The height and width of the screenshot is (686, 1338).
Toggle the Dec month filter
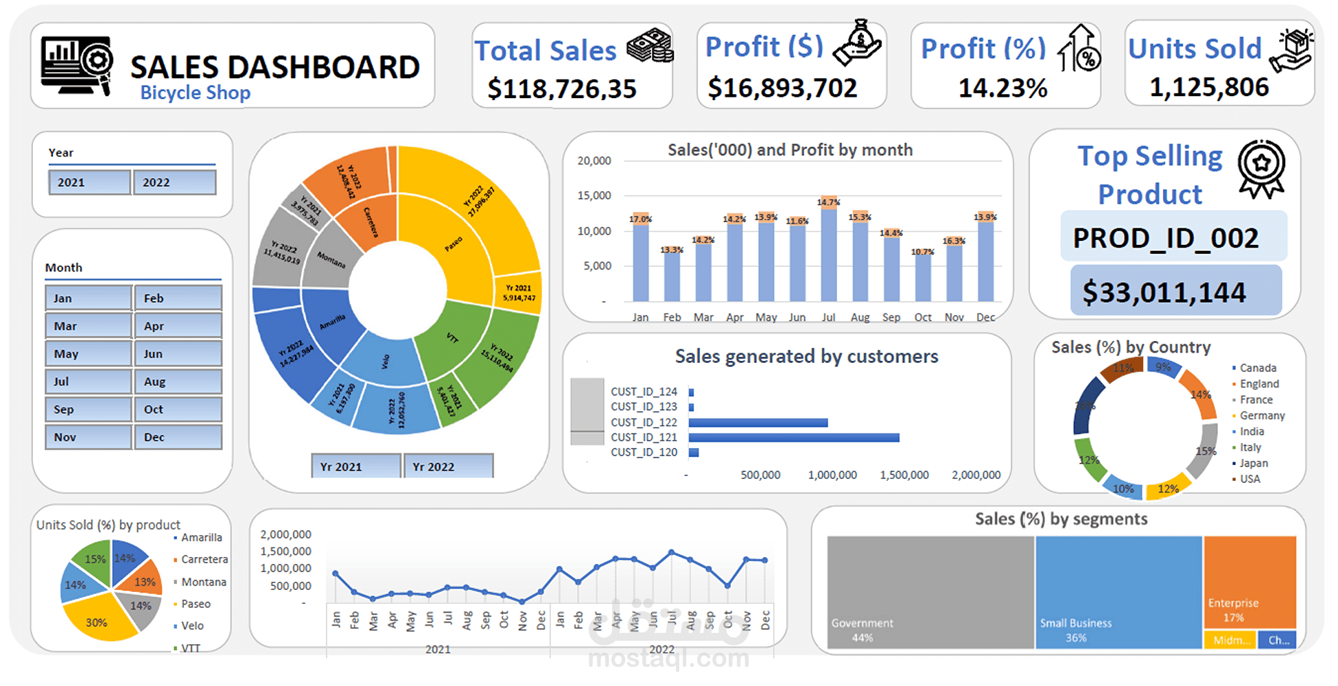coord(178,437)
